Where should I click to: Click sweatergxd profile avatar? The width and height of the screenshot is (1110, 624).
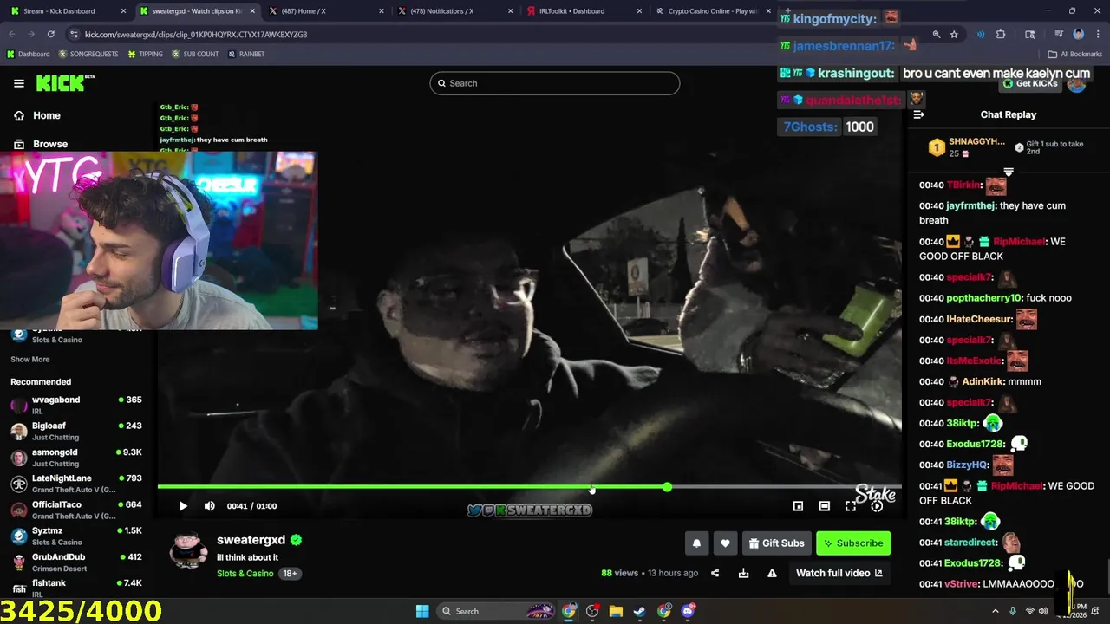188,551
